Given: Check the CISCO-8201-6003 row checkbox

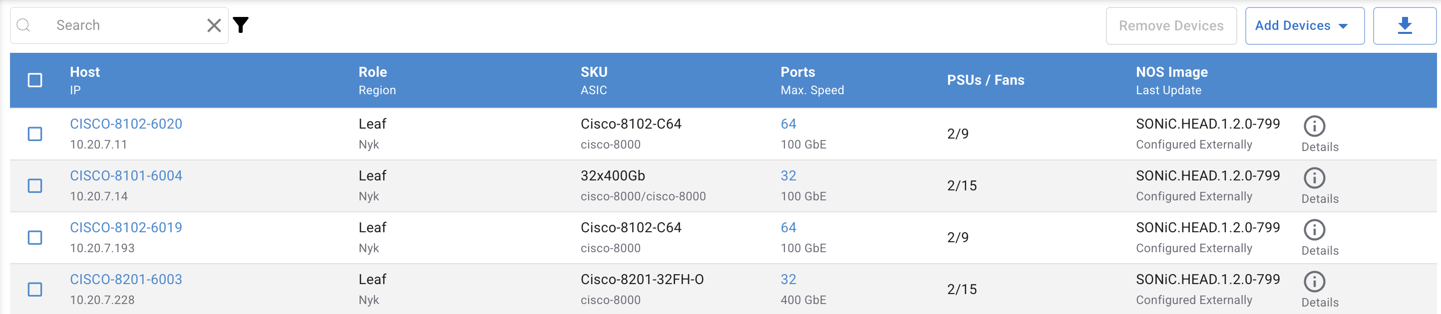Looking at the screenshot, I should pyautogui.click(x=34, y=290).
